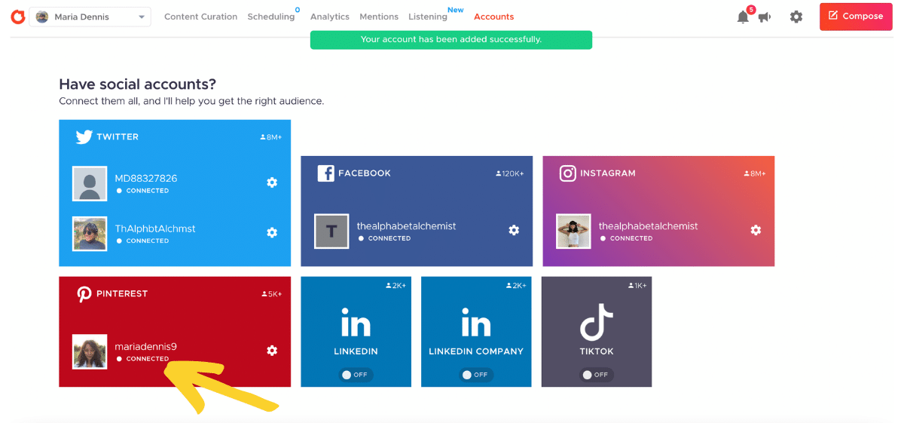Enable the TikTok OFF toggle
The height and width of the screenshot is (423, 904).
pos(597,375)
